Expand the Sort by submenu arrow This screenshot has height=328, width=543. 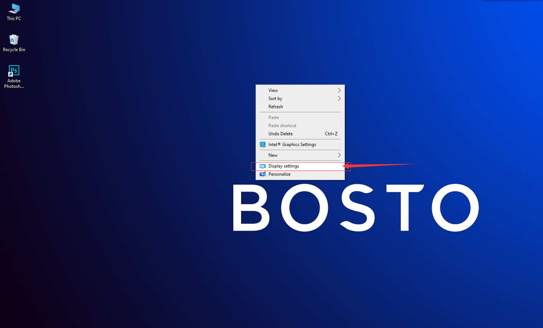pos(339,99)
